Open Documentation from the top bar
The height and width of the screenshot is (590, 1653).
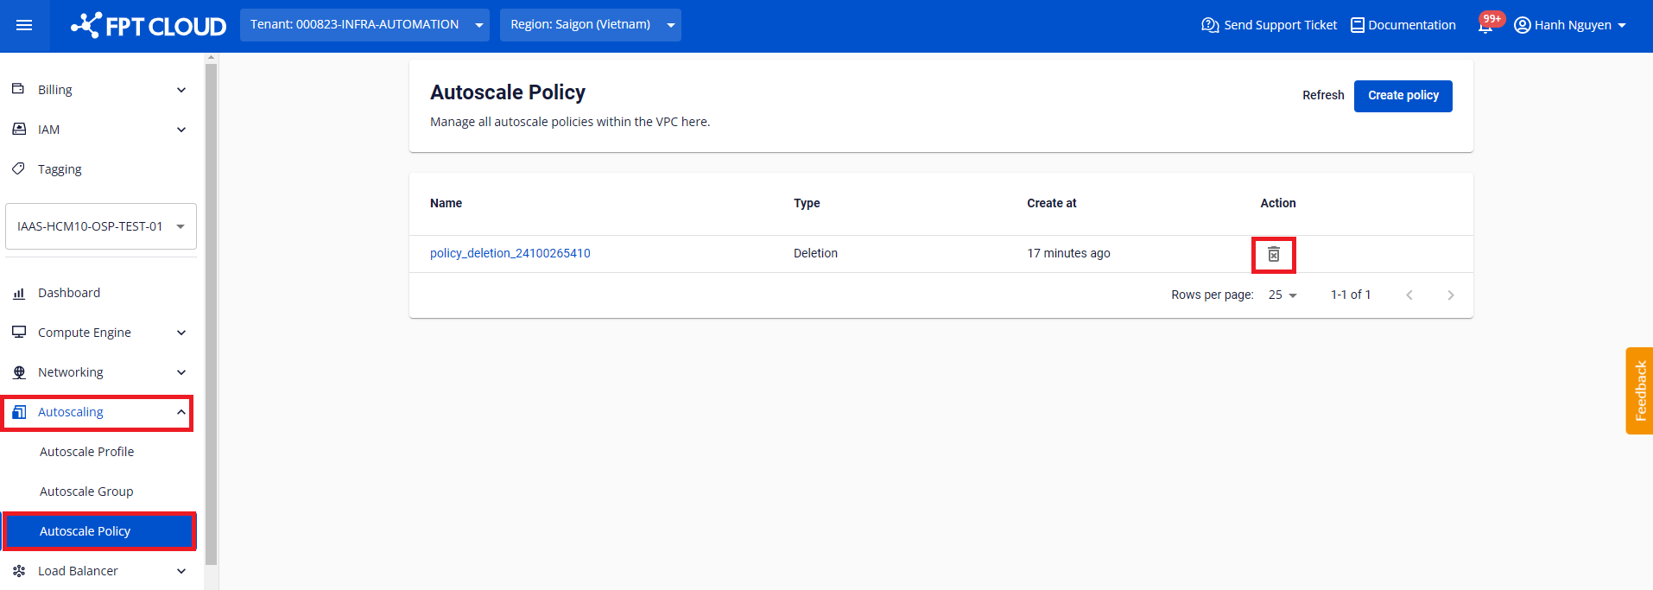[x=1403, y=25]
